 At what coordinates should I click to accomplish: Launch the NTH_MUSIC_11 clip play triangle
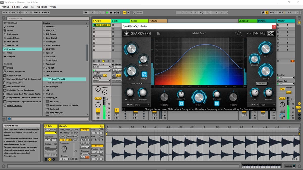tap(94, 25)
